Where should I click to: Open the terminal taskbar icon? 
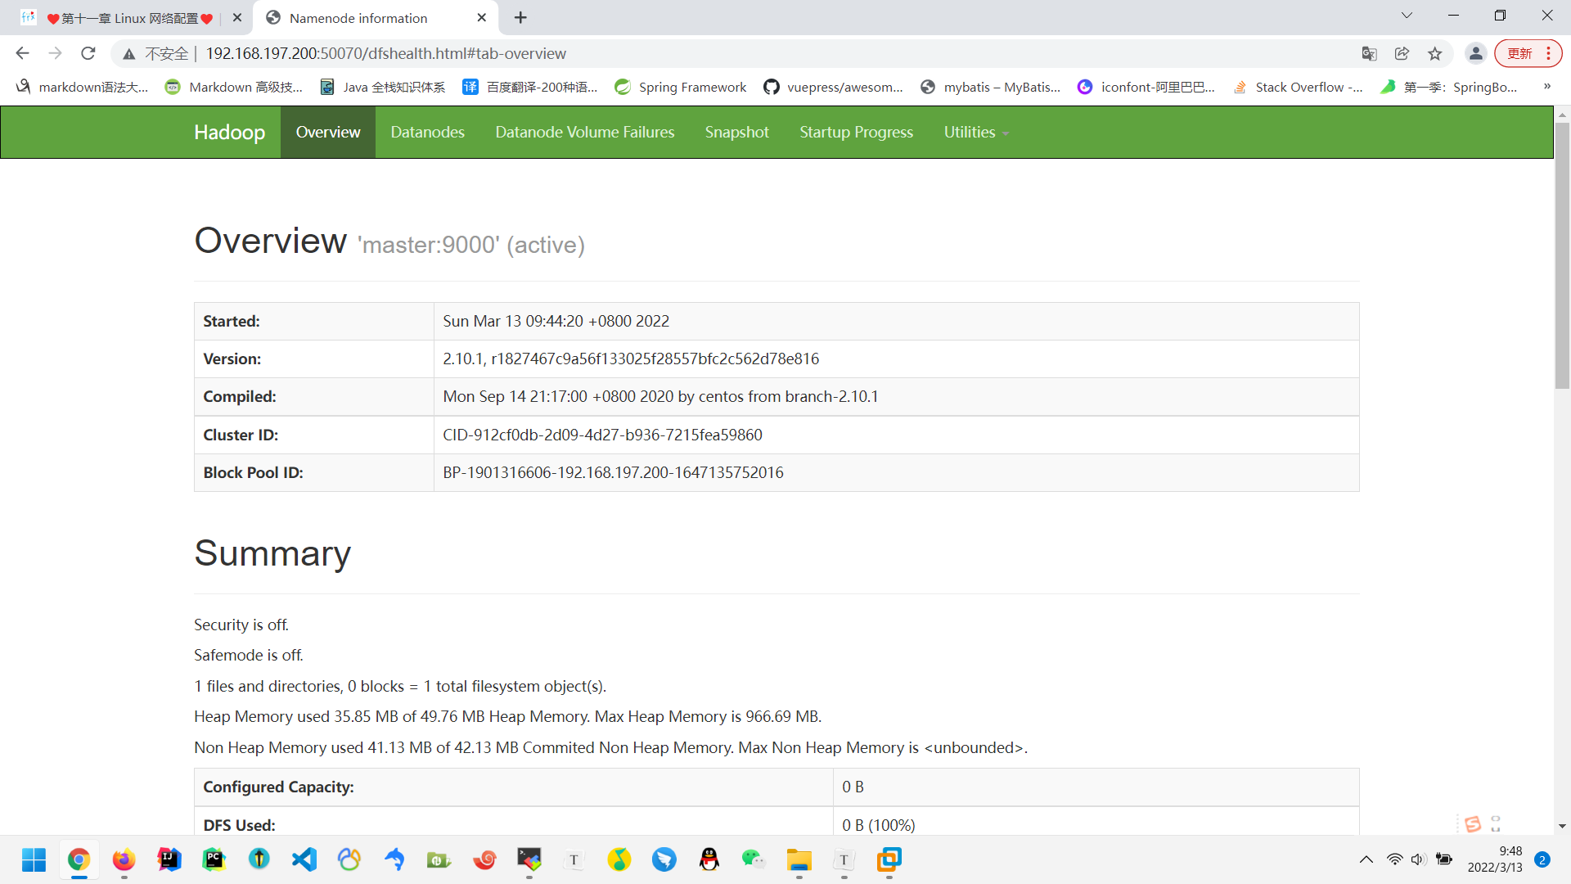(529, 859)
